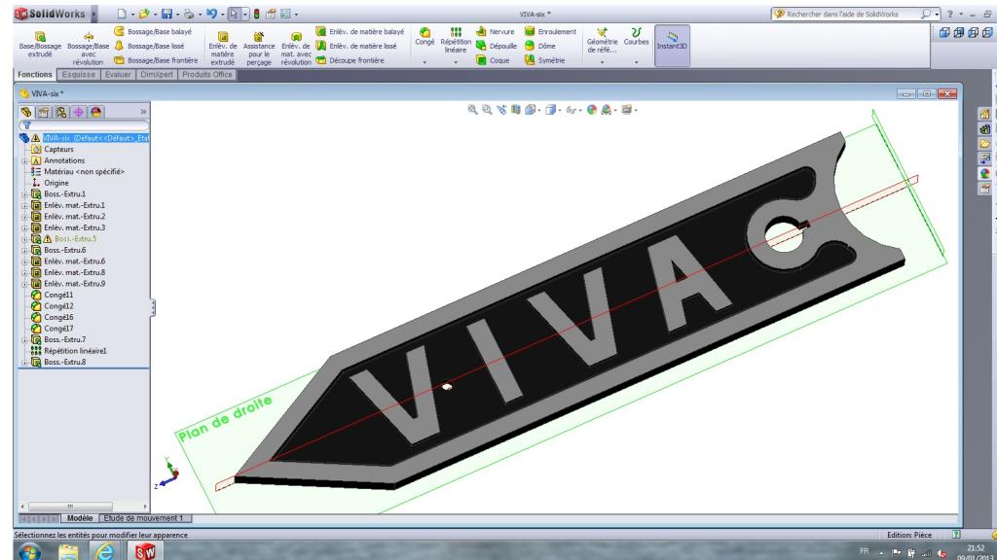Image resolution: width=997 pixels, height=560 pixels.
Task: Expand Boss.-Extru.1 in feature tree
Action: pos(24,194)
